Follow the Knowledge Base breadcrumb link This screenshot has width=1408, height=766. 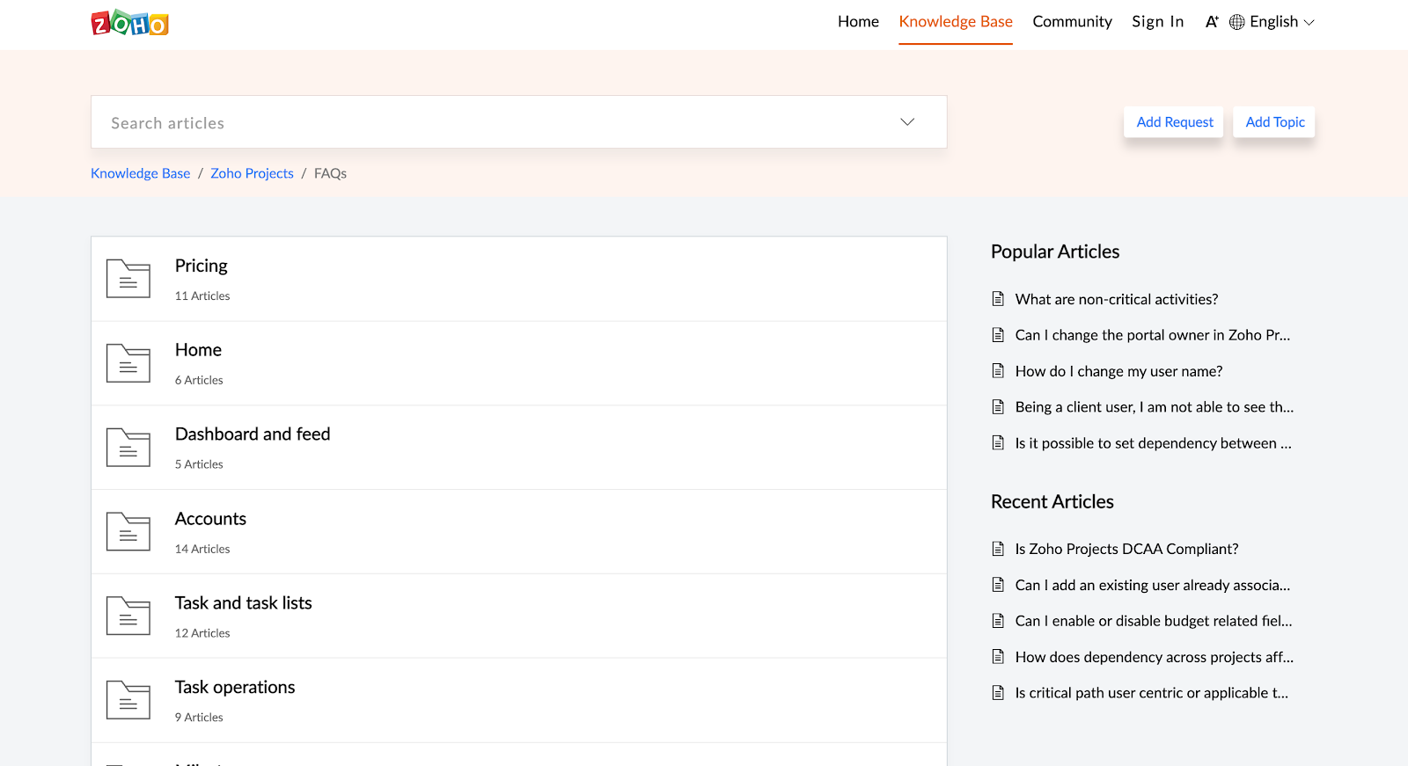pyautogui.click(x=141, y=173)
